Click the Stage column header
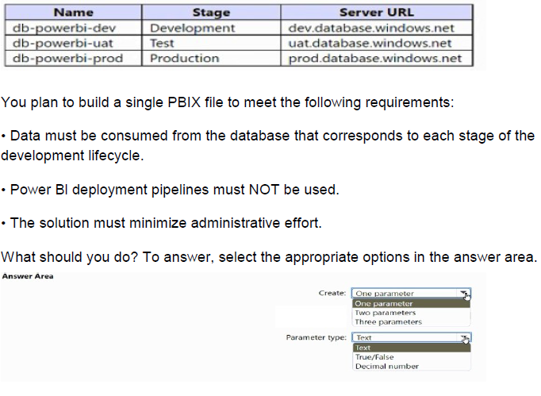 click(211, 13)
